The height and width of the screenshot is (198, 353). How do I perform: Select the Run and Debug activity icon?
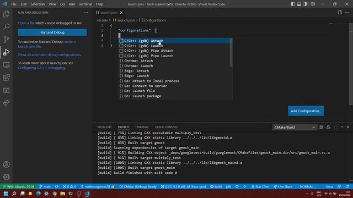pyautogui.click(x=6, y=52)
